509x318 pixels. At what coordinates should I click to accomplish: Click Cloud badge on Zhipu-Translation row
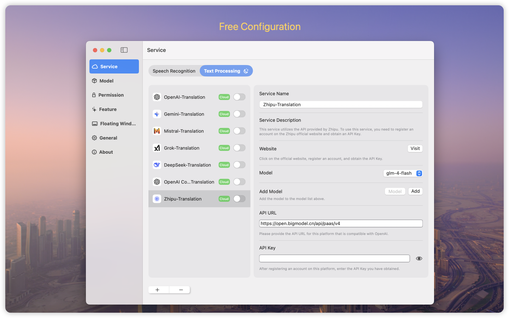click(224, 199)
